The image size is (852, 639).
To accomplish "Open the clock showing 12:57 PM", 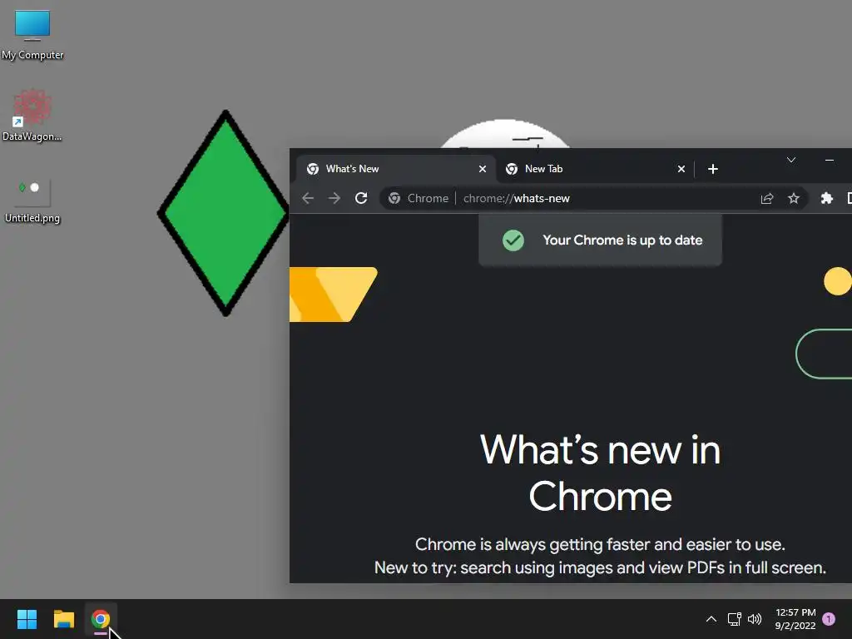I will tap(795, 619).
